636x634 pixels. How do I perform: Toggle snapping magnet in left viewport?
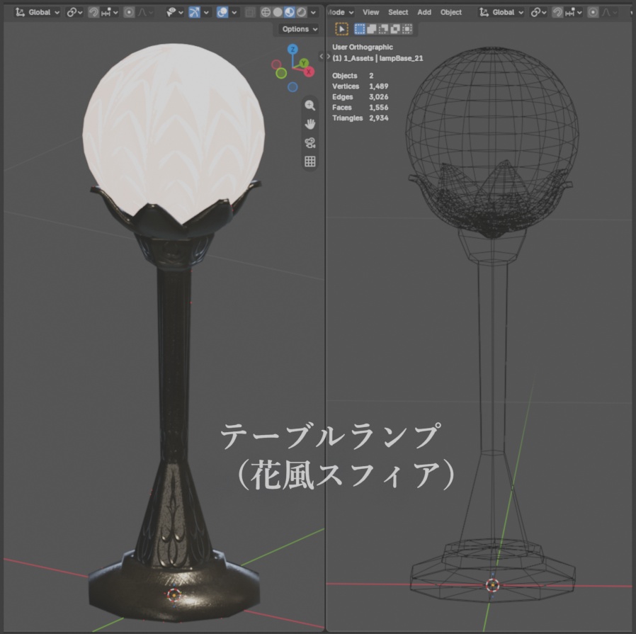(x=93, y=12)
